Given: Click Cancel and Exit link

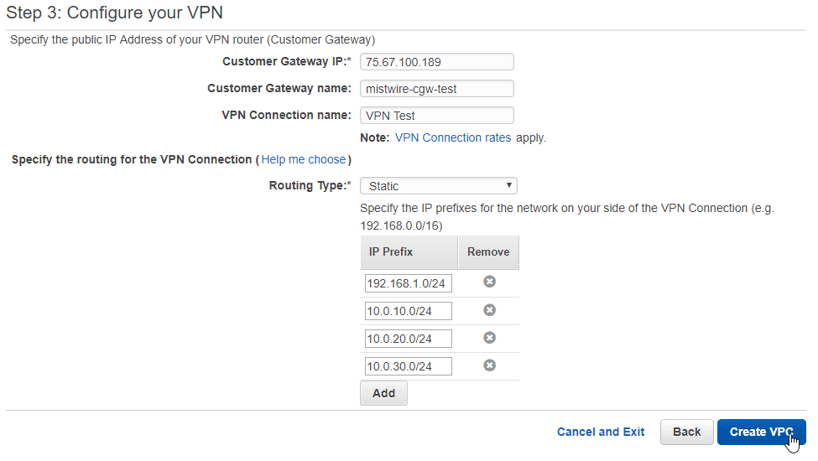Looking at the screenshot, I should pyautogui.click(x=601, y=432).
